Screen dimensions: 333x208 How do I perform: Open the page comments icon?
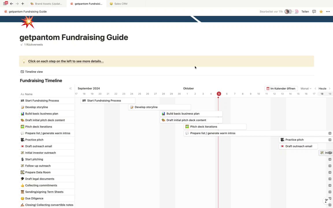click(x=314, y=12)
